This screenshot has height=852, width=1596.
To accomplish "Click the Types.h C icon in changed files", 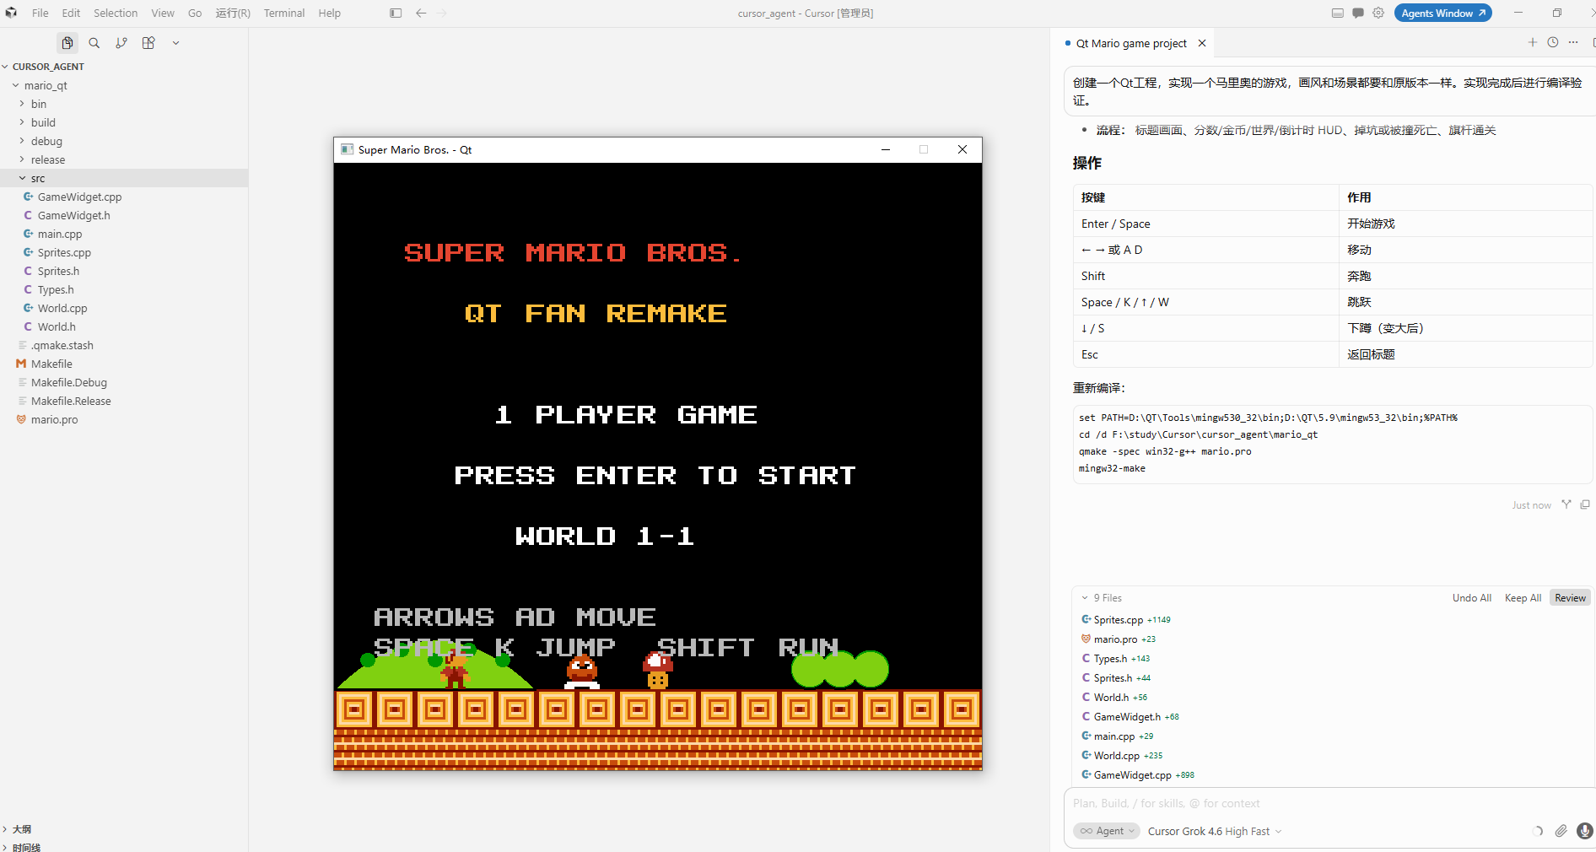I will 1086,658.
